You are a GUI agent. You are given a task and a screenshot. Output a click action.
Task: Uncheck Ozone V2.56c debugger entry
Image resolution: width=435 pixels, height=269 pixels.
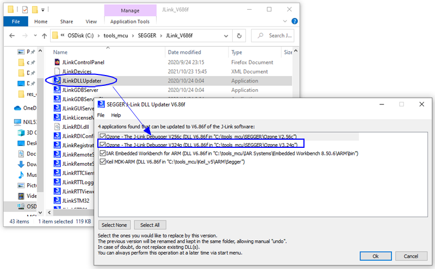(x=103, y=136)
